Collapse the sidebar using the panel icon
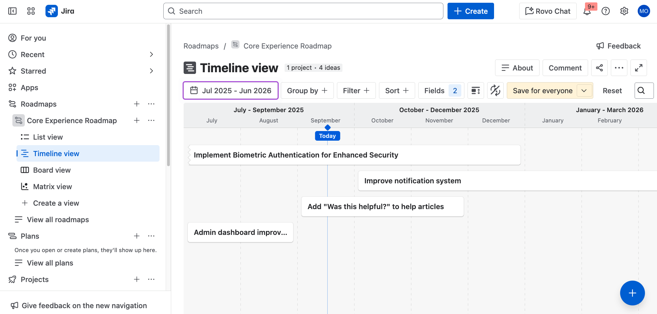 tap(12, 11)
